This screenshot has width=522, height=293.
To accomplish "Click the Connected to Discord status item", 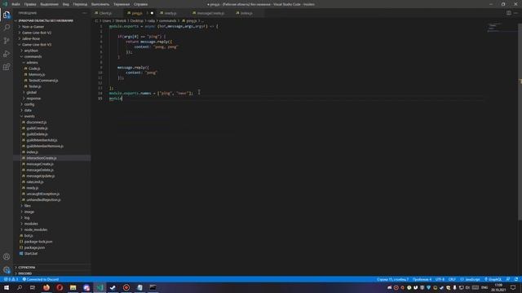I will point(40,279).
